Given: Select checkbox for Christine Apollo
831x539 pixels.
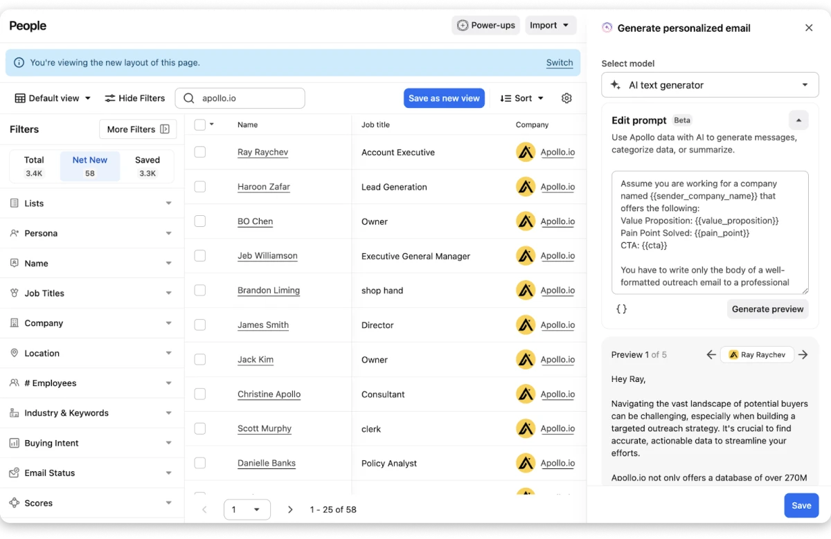Looking at the screenshot, I should (x=200, y=394).
